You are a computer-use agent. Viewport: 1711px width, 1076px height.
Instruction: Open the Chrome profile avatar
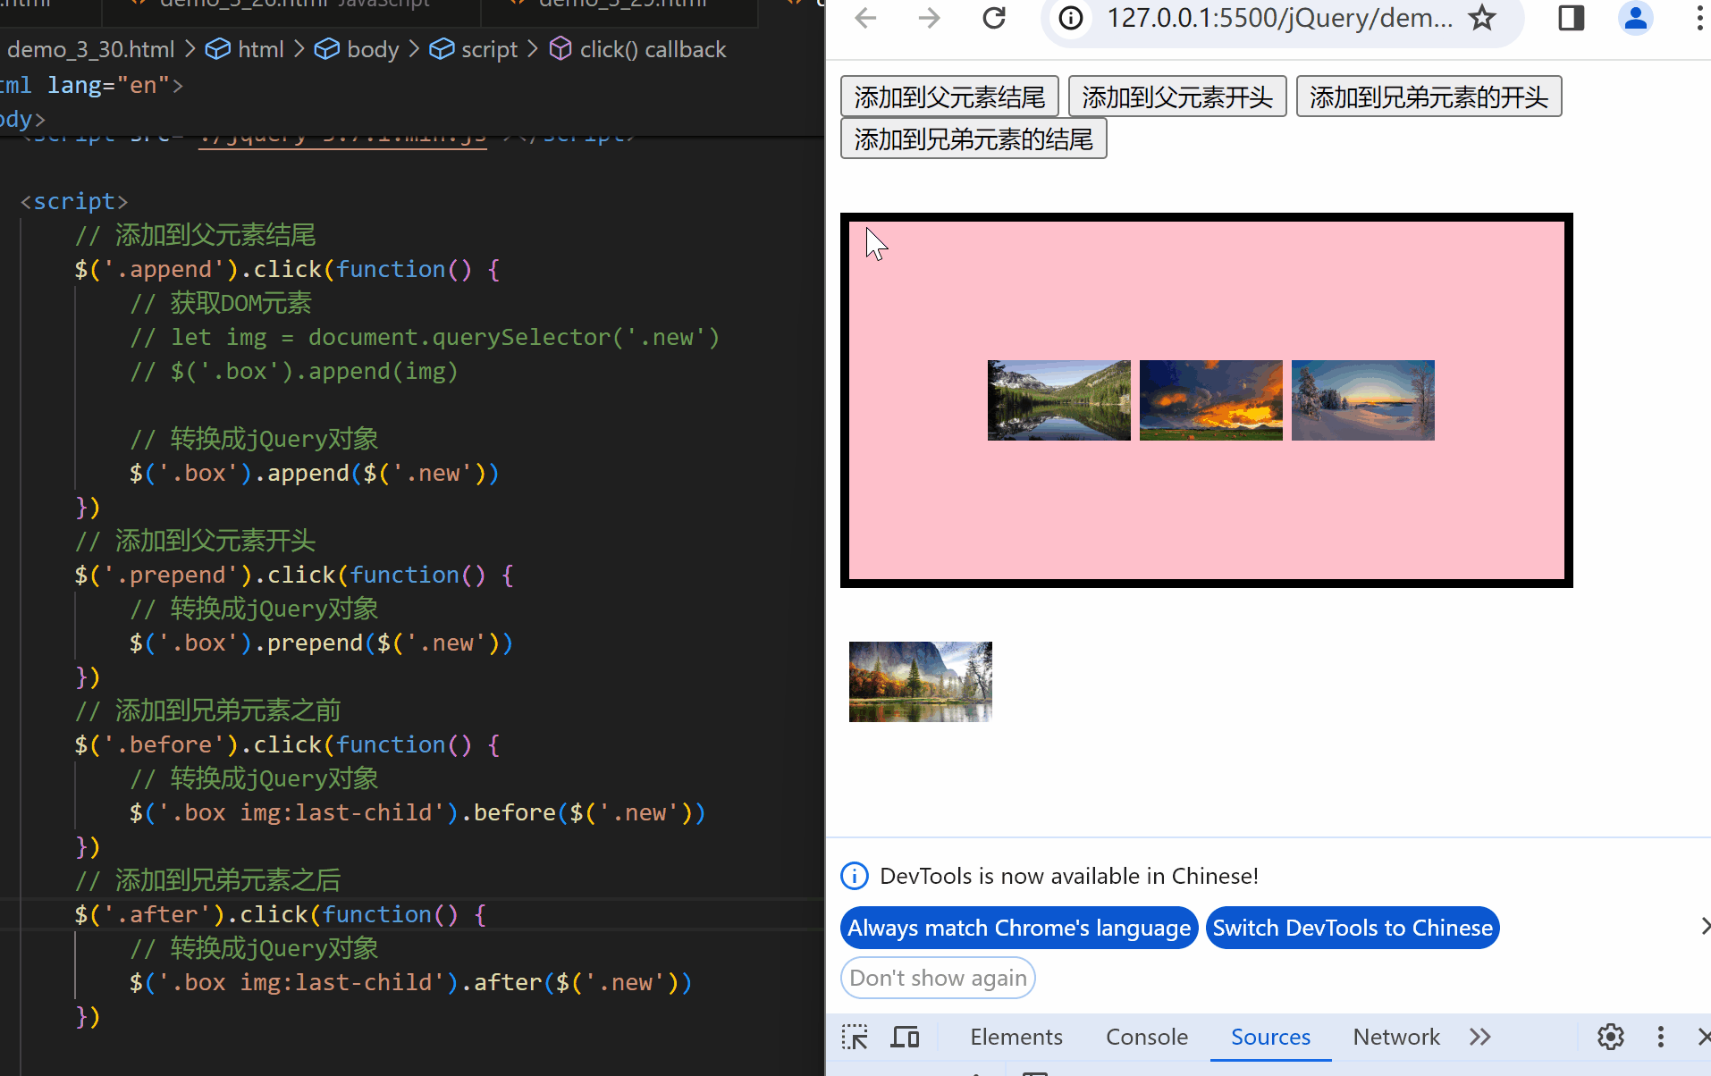pyautogui.click(x=1635, y=17)
